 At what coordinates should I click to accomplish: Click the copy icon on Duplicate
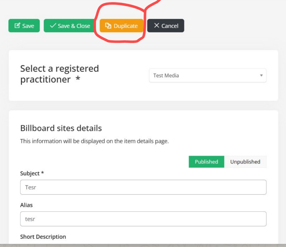tap(108, 26)
